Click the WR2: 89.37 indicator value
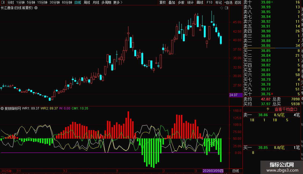Viewport: 303px width, 174px height. (49, 108)
